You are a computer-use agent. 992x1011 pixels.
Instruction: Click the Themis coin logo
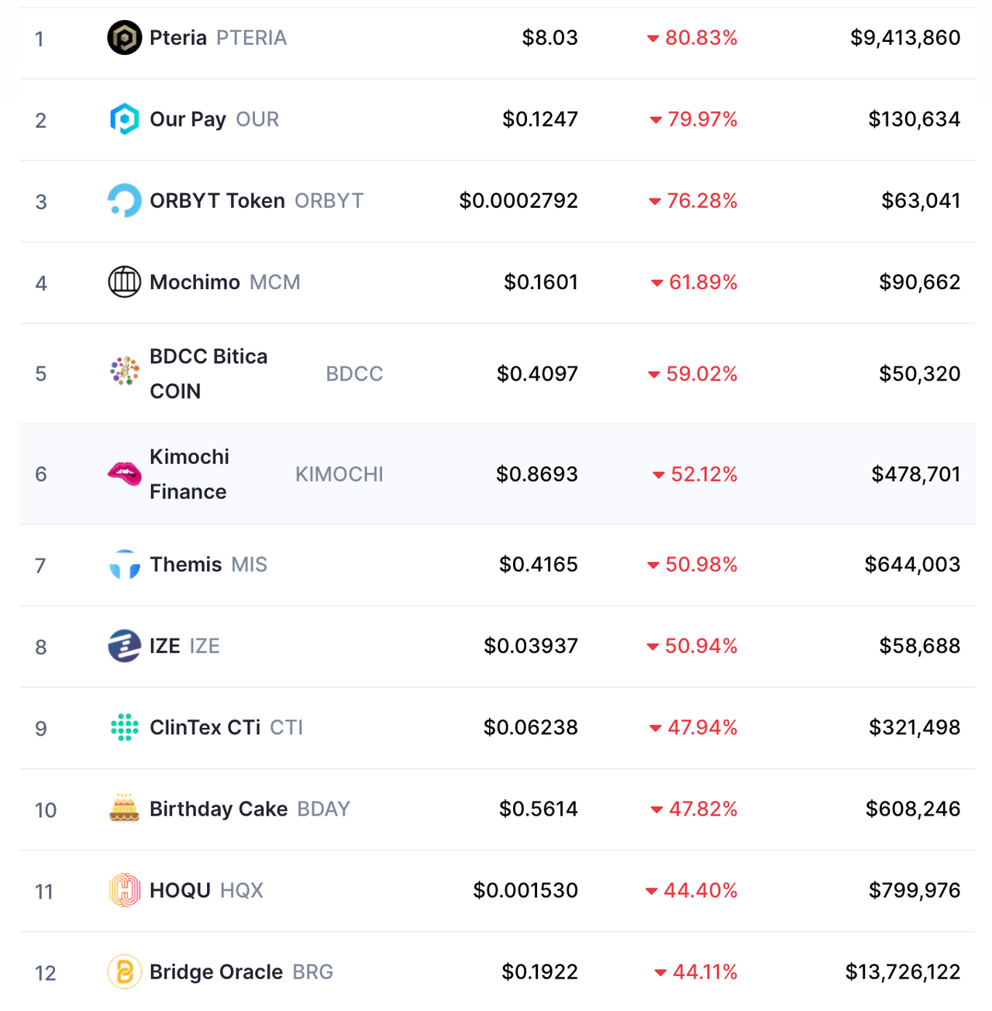click(124, 565)
